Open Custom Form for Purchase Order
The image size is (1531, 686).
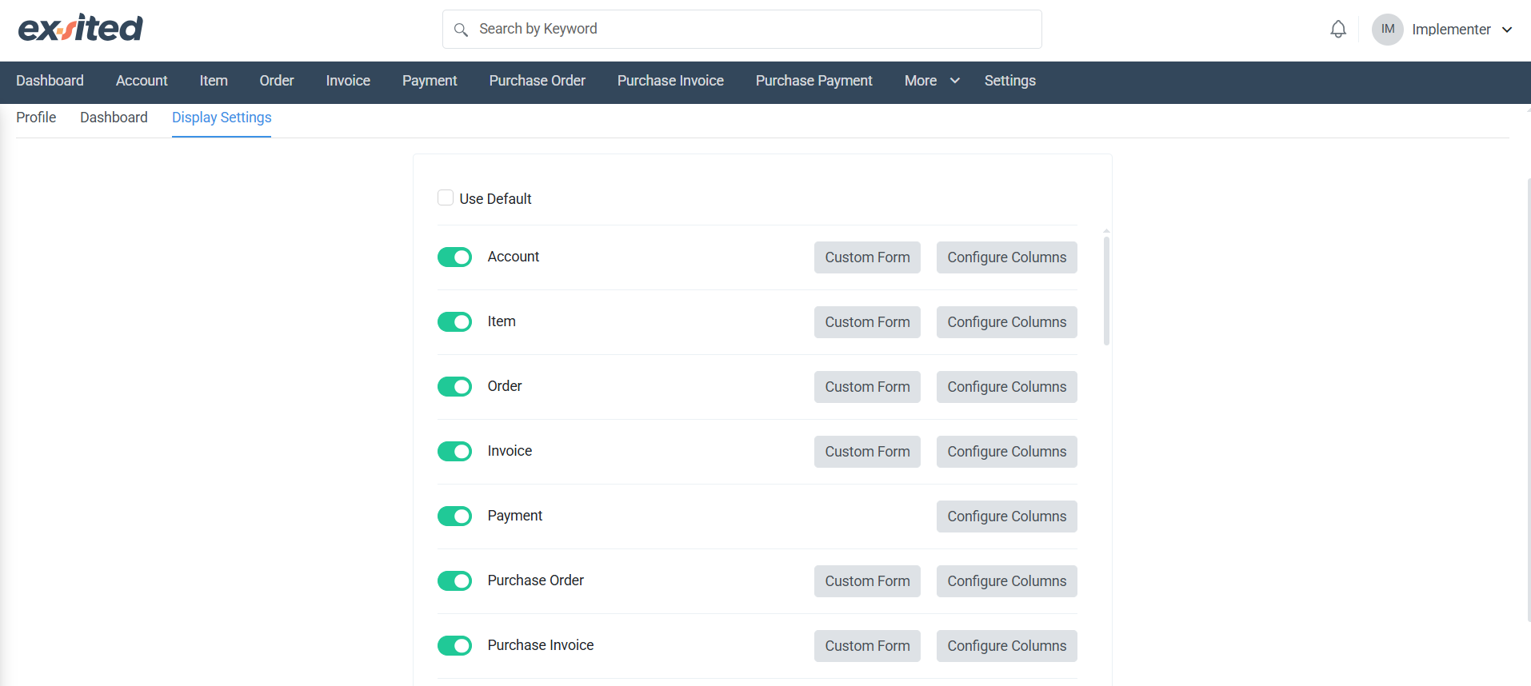[x=867, y=581]
